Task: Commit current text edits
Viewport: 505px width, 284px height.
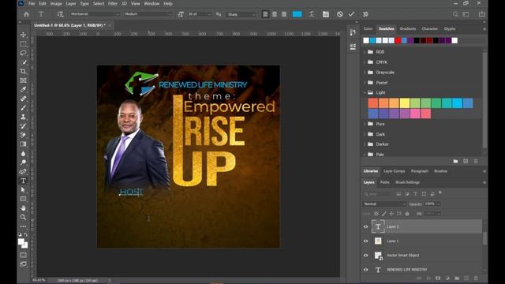Action: coord(351,14)
